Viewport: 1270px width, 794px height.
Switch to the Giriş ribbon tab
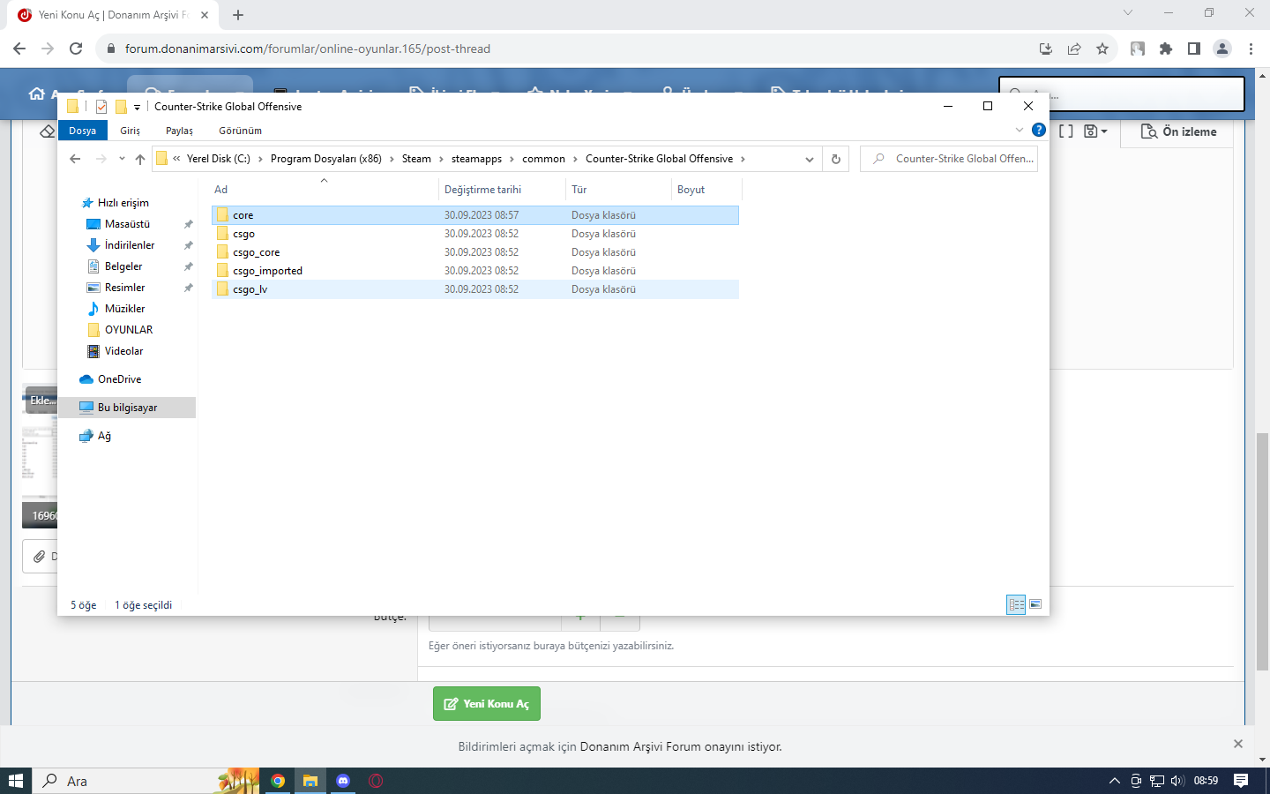[130, 131]
